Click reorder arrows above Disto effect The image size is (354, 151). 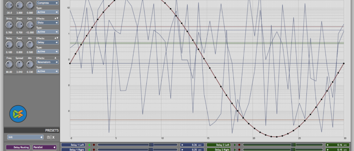click(x=56, y=18)
